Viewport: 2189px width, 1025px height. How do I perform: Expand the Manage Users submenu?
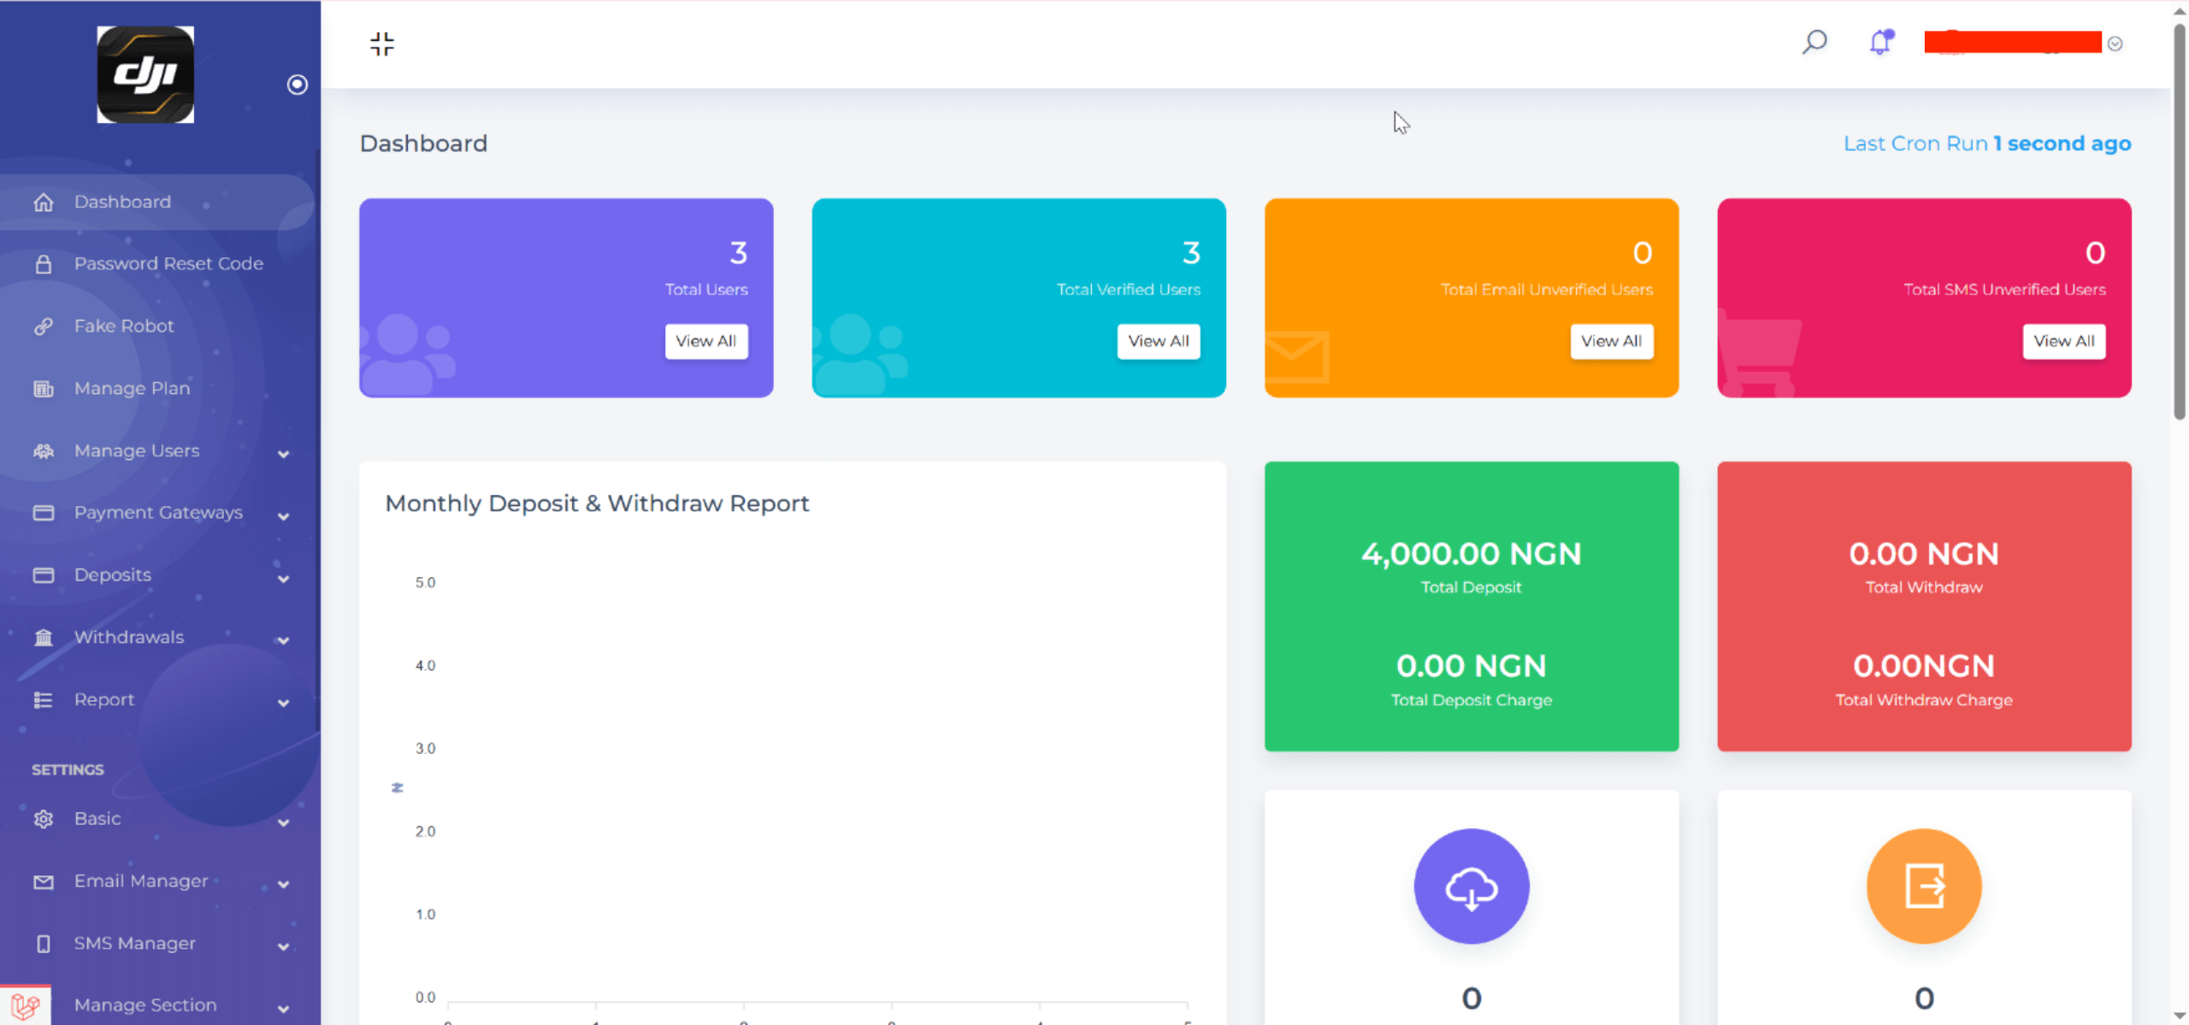(x=283, y=453)
